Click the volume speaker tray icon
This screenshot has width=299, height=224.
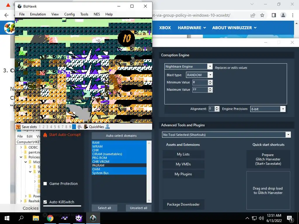pyautogui.click(x=261, y=218)
